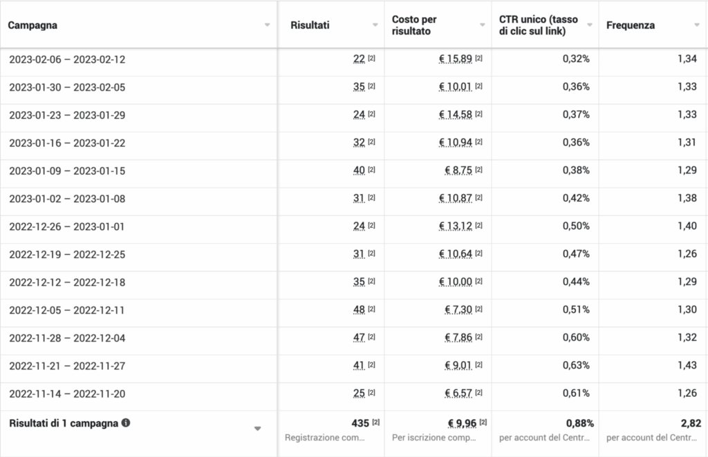Click footnote [2] beside cost € 15,89

tap(478, 59)
